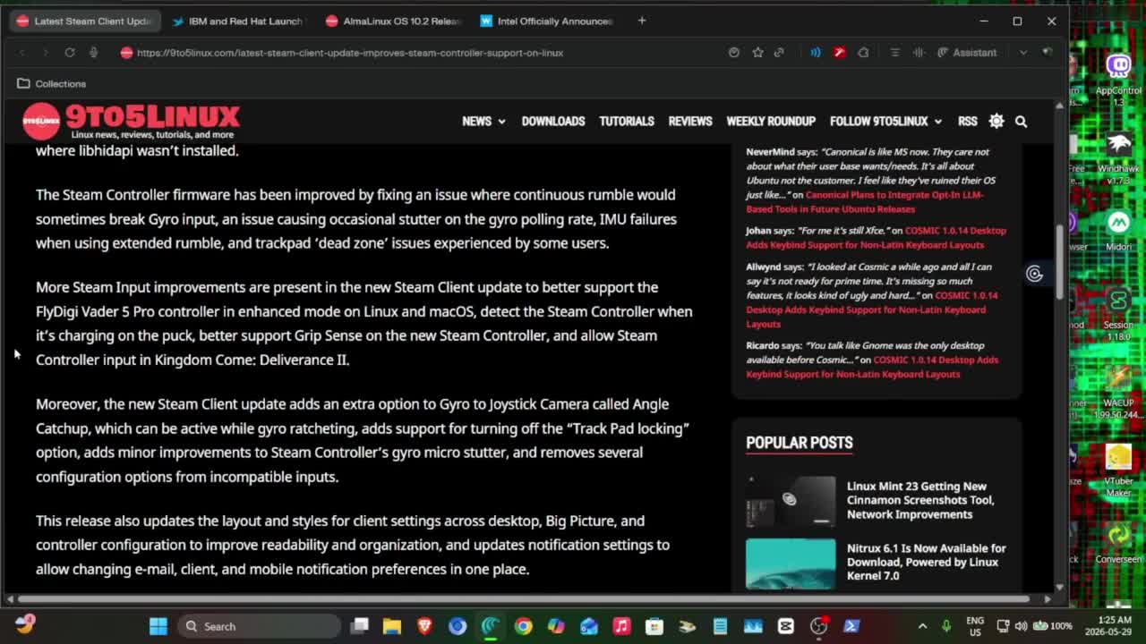Open the red hammer extension icon
The width and height of the screenshot is (1146, 644).
point(840,53)
